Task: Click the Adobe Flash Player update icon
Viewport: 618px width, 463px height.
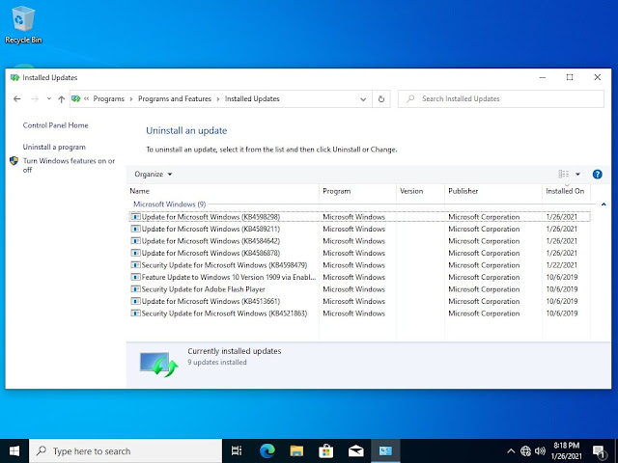Action: coord(135,289)
